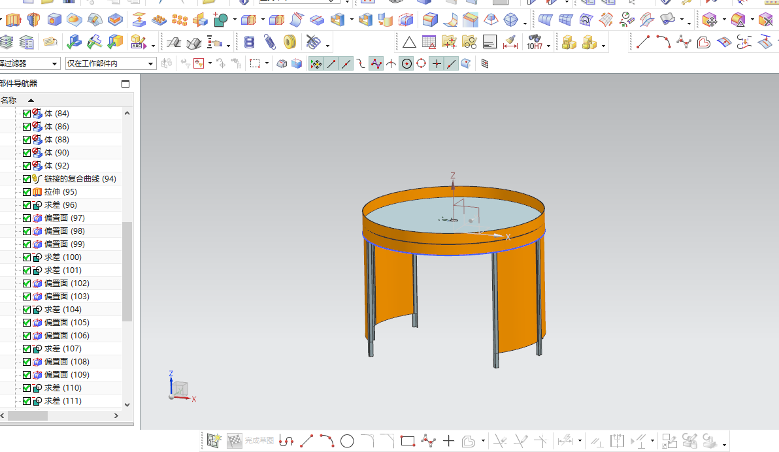Toggle the intersection point snap option
This screenshot has width=779, height=452.
pos(391,63)
